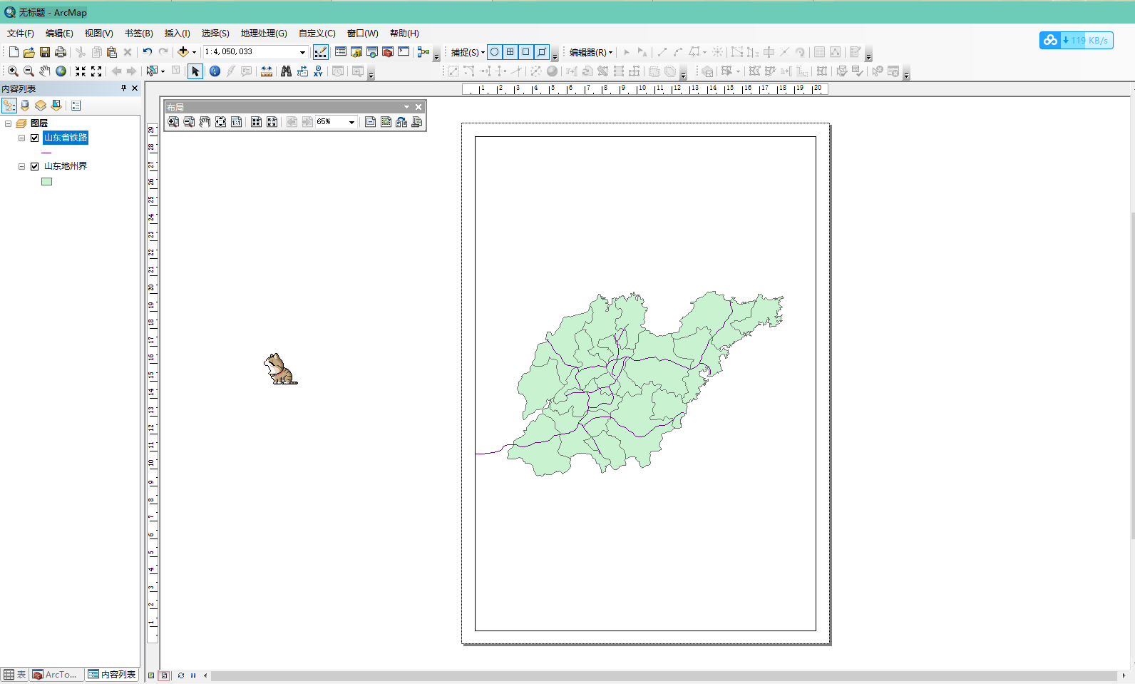The image size is (1135, 684).
Task: Switch to List By Source cylinder view
Action: tap(25, 106)
